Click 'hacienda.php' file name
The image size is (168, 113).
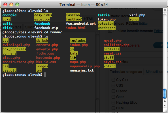pyautogui.click(x=48, y=58)
